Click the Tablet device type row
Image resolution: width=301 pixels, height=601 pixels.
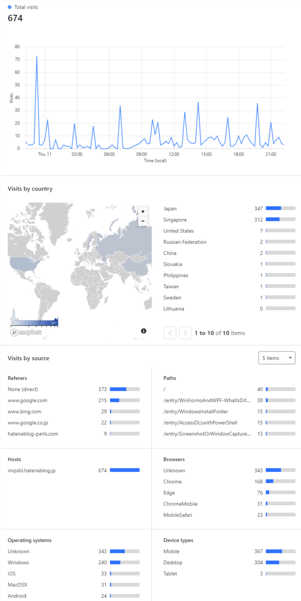(x=229, y=573)
